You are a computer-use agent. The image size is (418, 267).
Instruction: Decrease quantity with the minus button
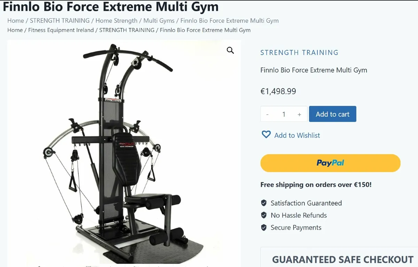pos(267,114)
